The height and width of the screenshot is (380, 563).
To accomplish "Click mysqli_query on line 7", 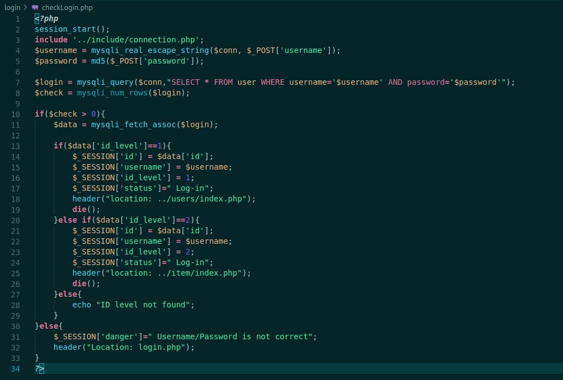I will [x=105, y=83].
